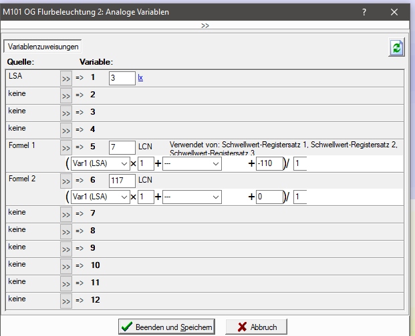Open source selector for Variable 6 Formel 2

[x=66, y=181]
